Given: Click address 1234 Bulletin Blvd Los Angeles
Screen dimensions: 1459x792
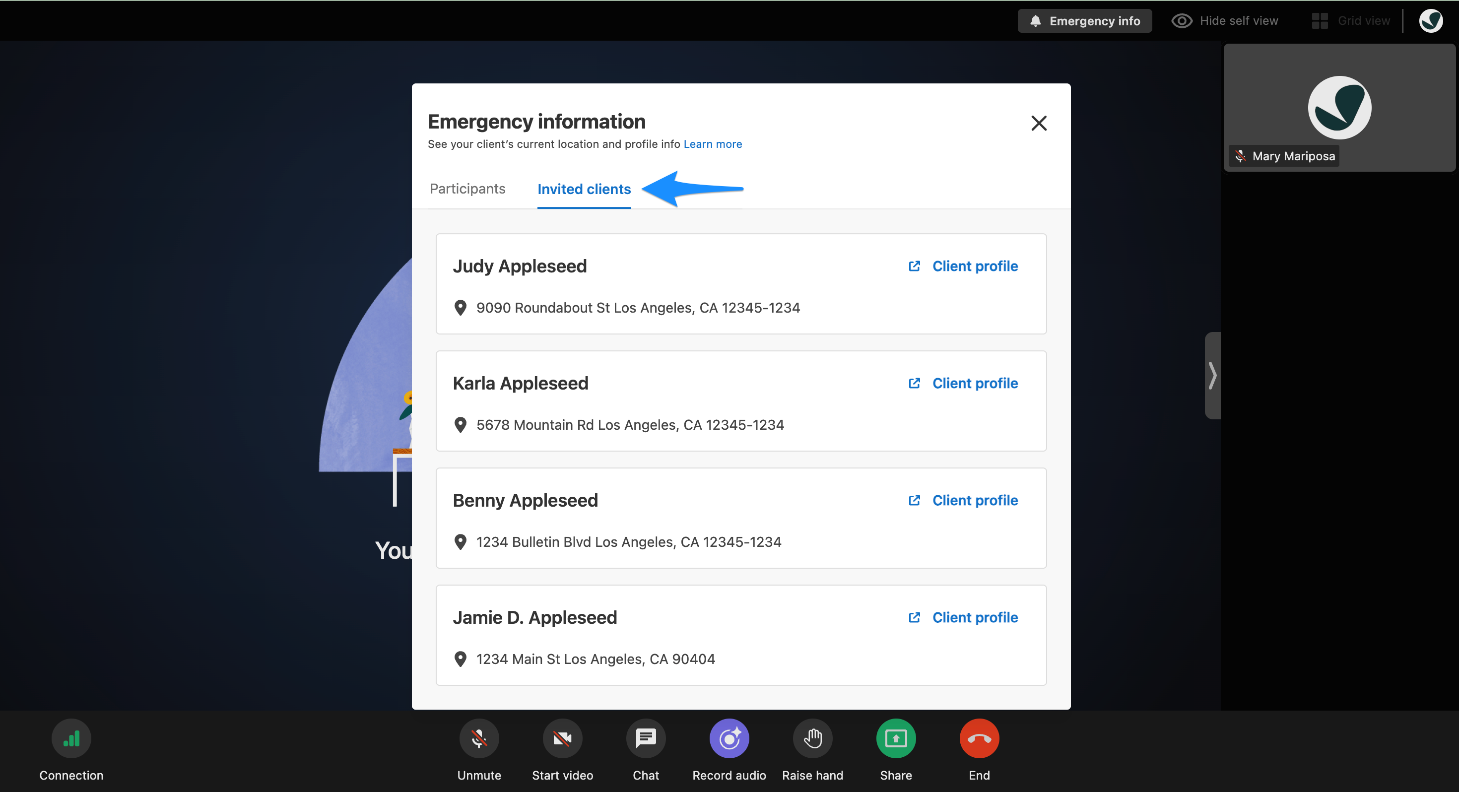Looking at the screenshot, I should (x=629, y=542).
